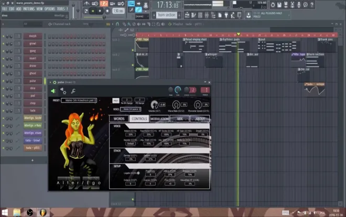Screen dimensions: 346x217
Task: Click the transport record button
Action: point(107,11)
